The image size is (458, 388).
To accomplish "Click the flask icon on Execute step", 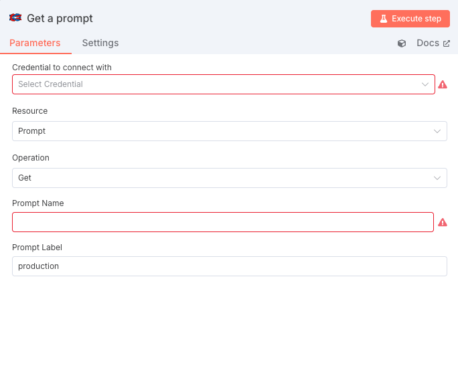I will pyautogui.click(x=384, y=19).
